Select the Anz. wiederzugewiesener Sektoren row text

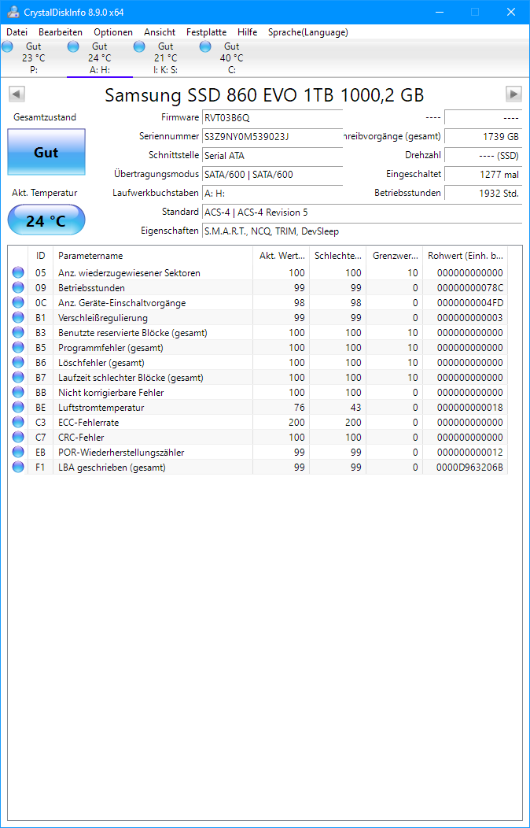[x=129, y=273]
